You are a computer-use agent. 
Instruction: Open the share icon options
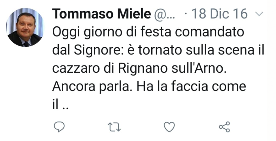pos(225,127)
